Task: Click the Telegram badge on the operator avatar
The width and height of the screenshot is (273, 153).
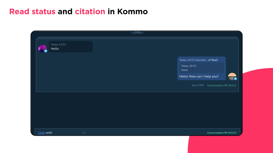Action: point(235,79)
